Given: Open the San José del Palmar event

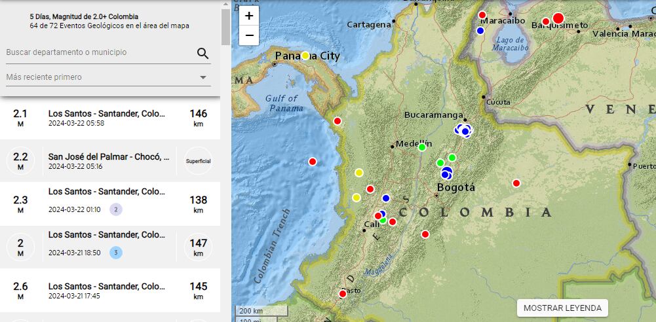Looking at the screenshot, I should [x=108, y=161].
